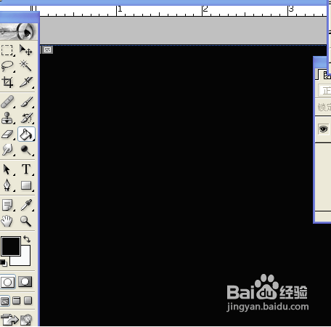Select the Hand tool
Viewport: 331px width, 327px height.
click(7, 221)
